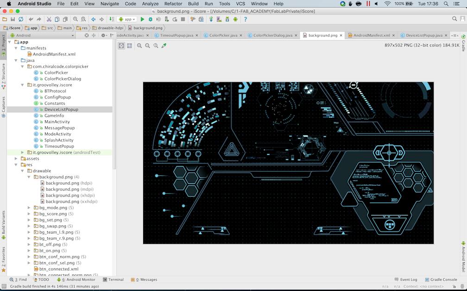Open the Event Log button

coord(406,280)
